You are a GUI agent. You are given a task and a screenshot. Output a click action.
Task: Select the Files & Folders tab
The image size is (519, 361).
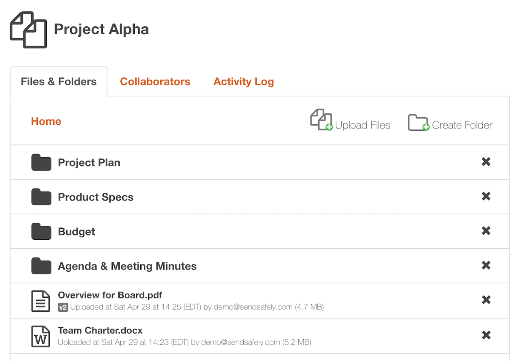pos(58,81)
